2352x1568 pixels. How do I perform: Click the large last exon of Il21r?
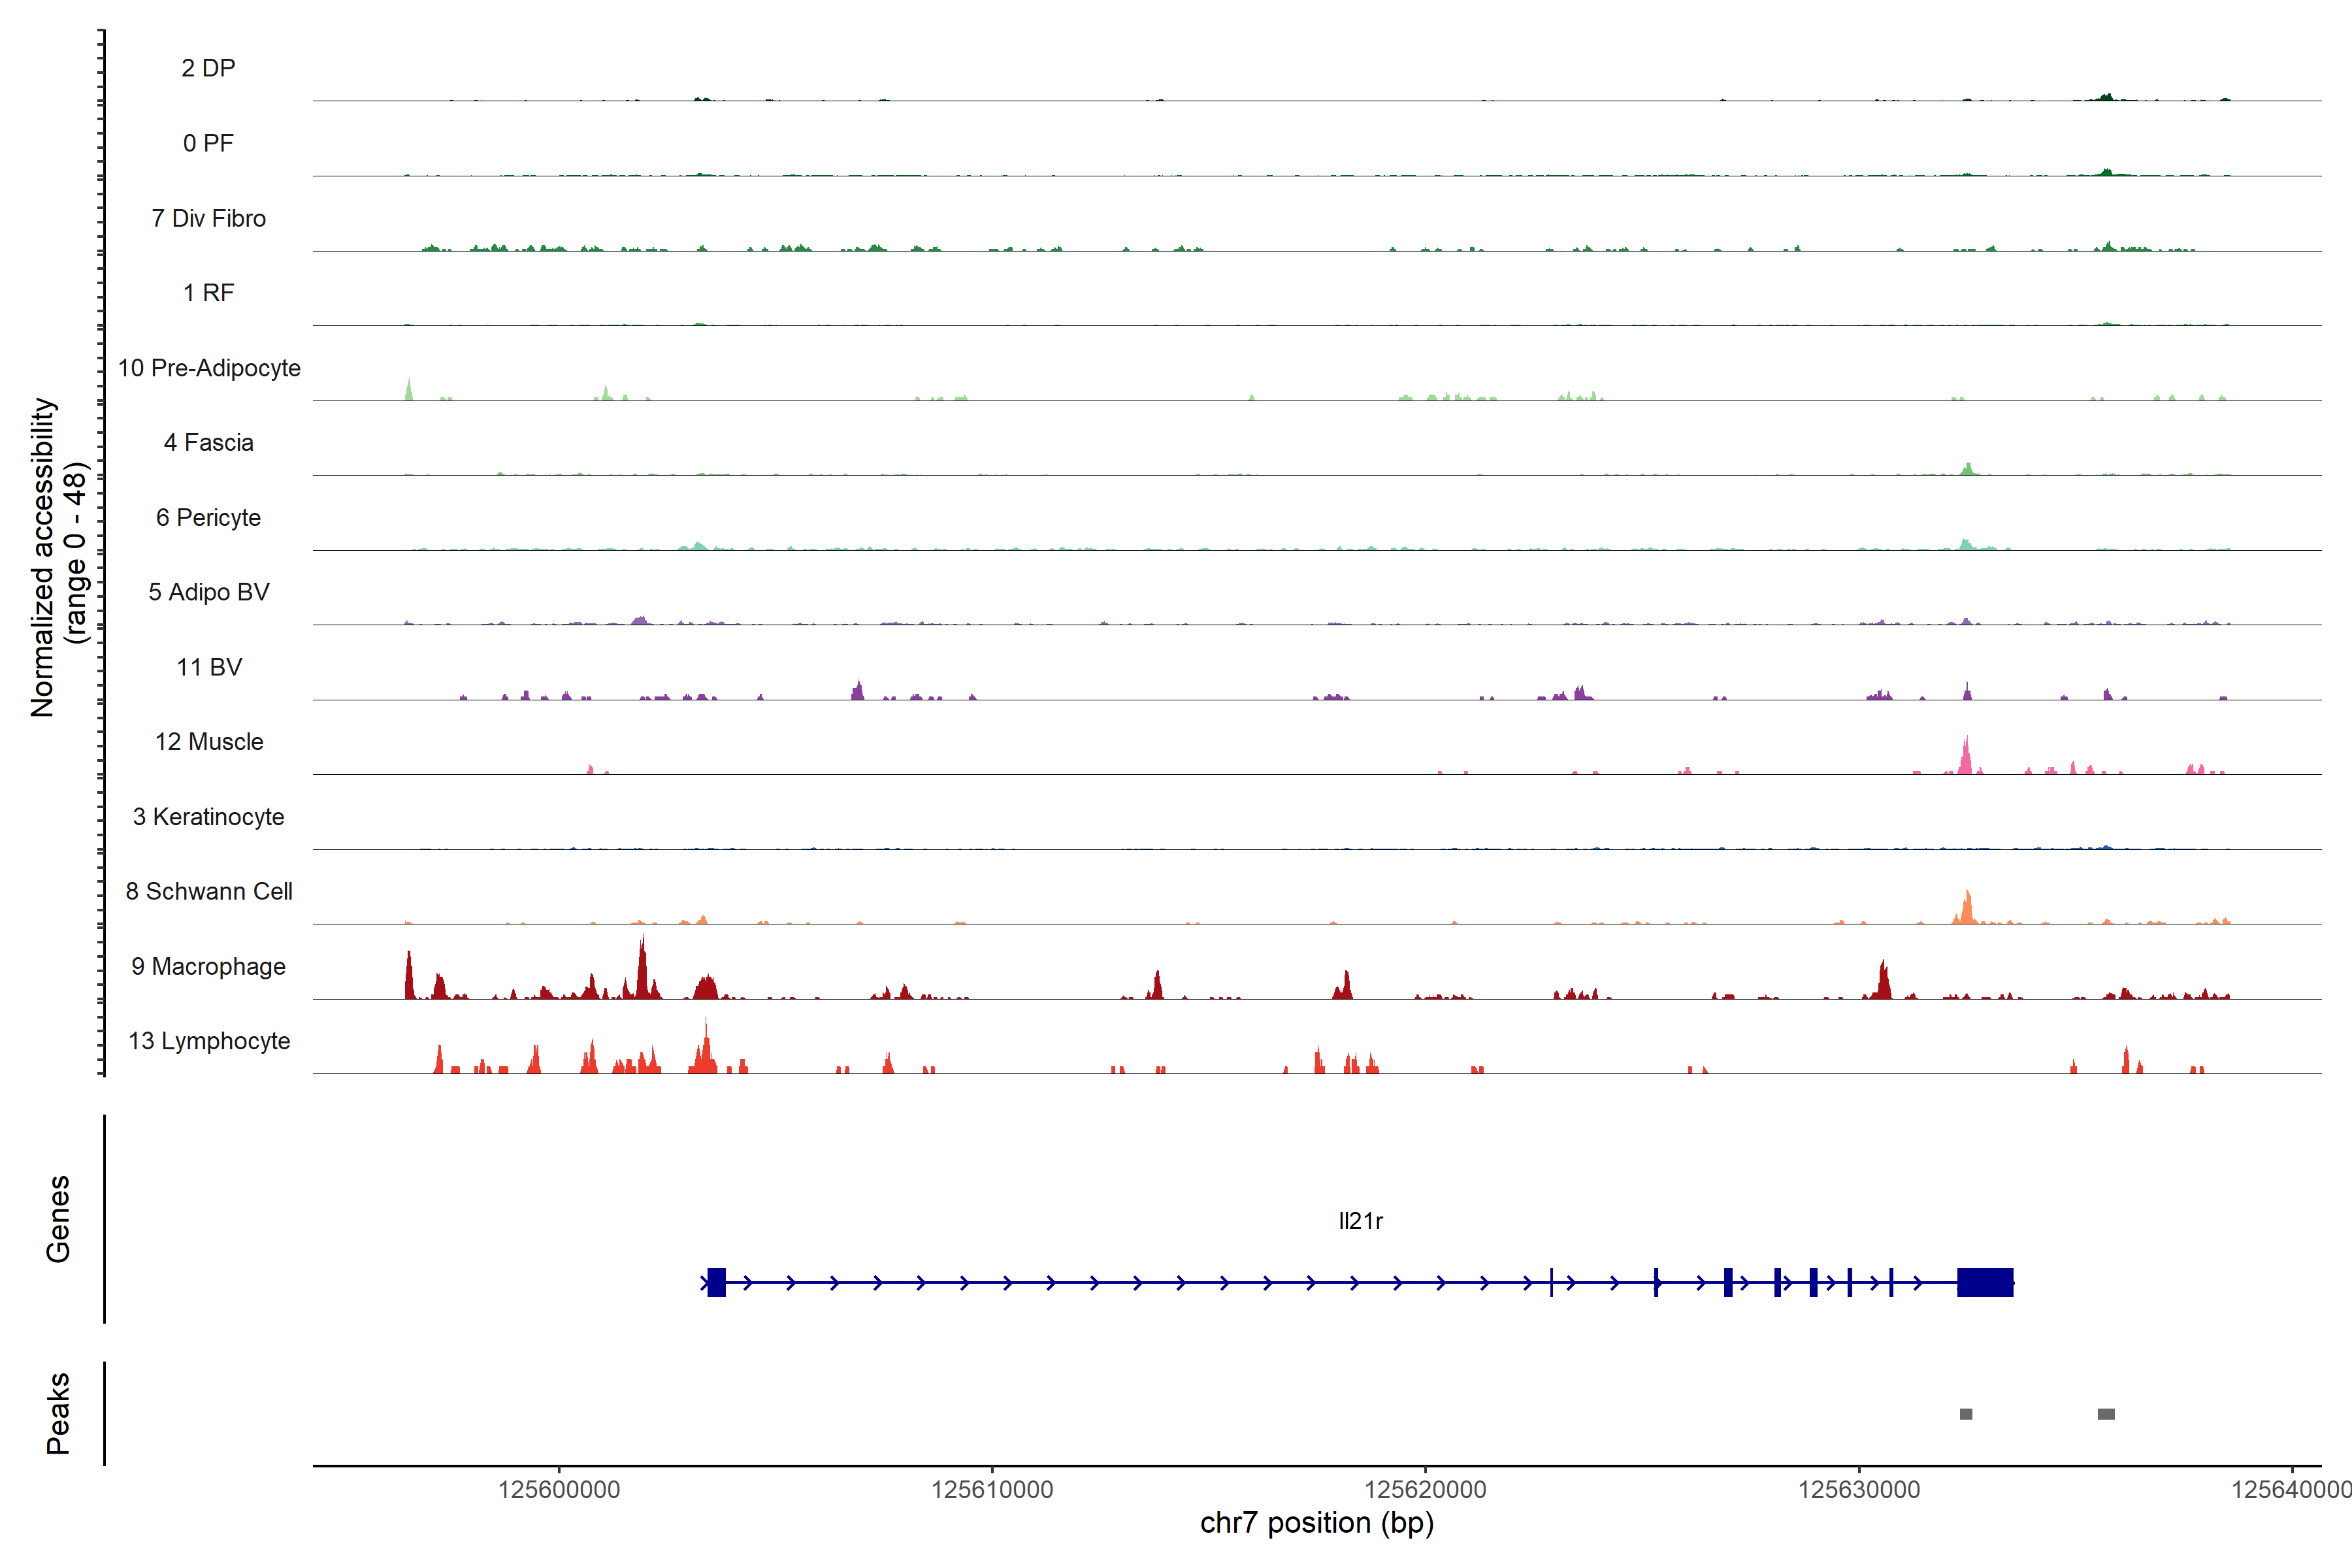(x=1985, y=1282)
